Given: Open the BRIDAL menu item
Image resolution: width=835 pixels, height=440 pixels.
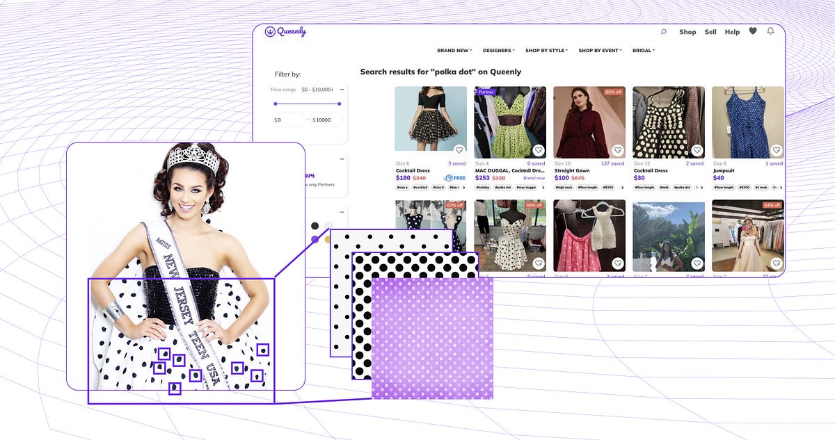Looking at the screenshot, I should [x=641, y=50].
